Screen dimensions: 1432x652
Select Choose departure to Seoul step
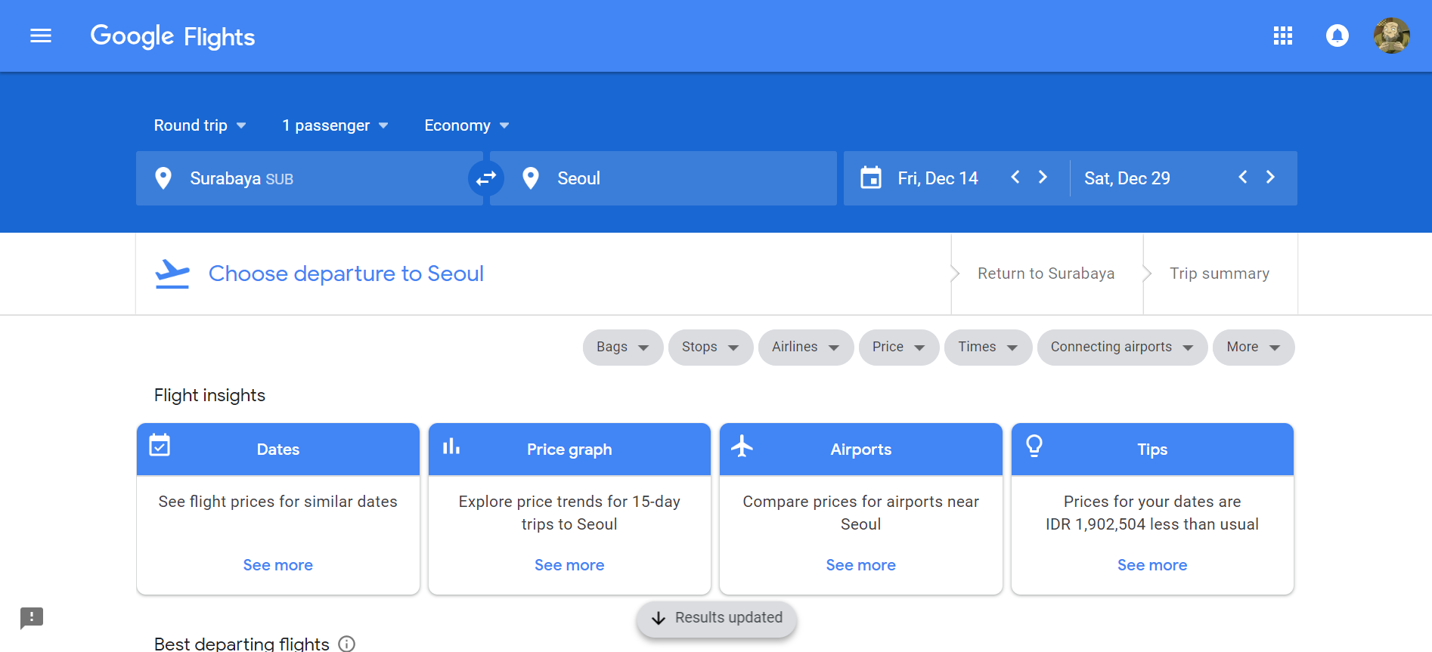coord(346,273)
